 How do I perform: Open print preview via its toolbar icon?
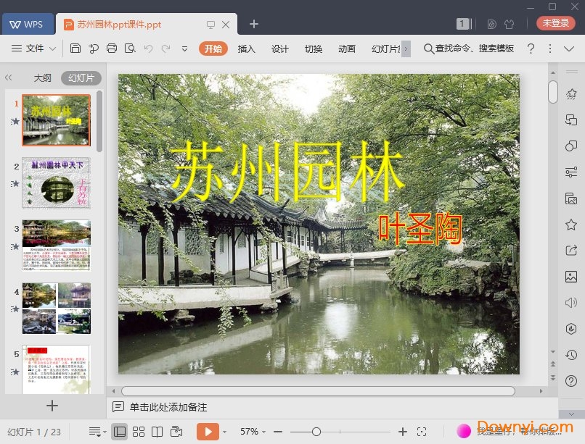(131, 49)
